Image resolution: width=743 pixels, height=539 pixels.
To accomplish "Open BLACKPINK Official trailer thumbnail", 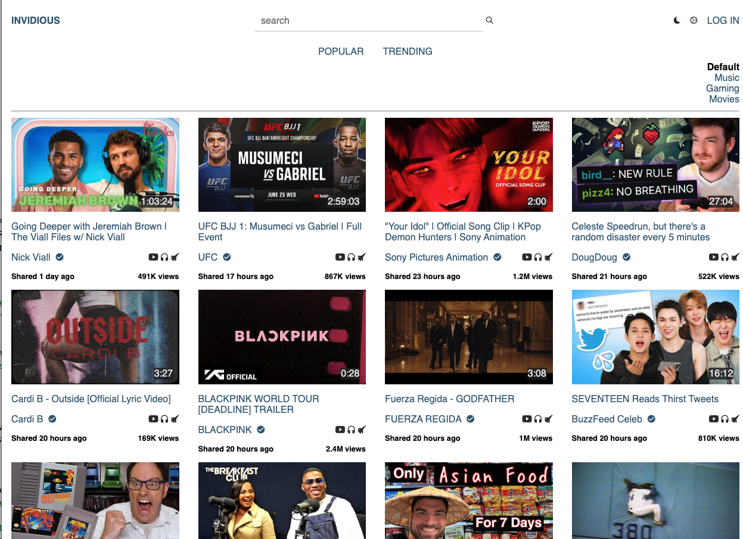I will coord(282,337).
